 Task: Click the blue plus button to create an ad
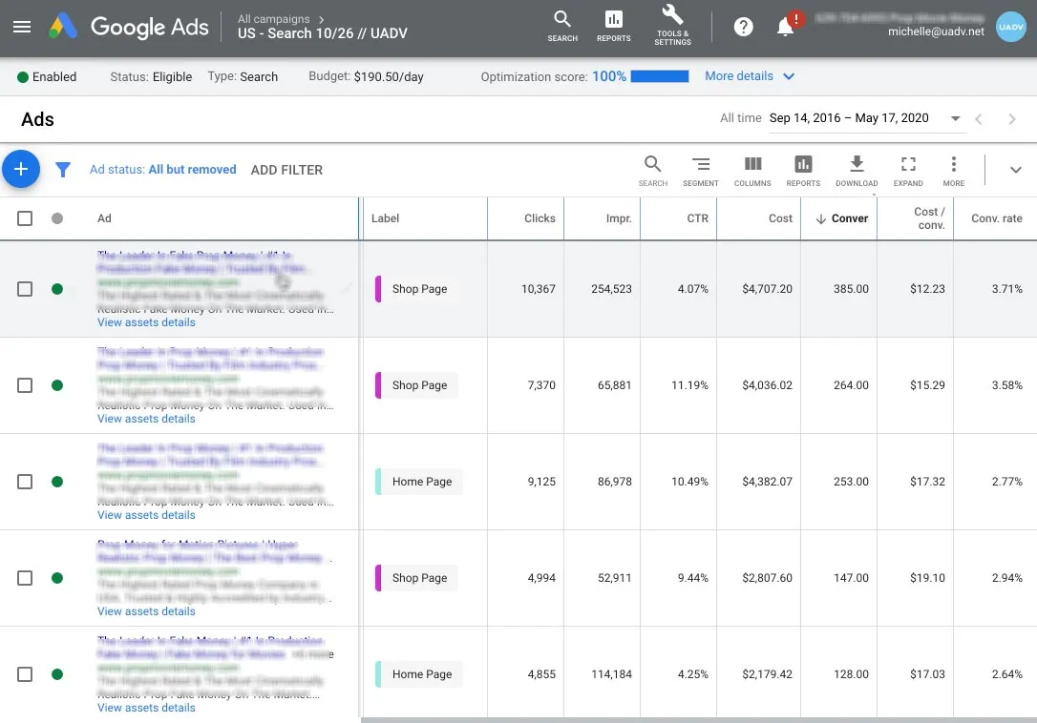(x=21, y=169)
